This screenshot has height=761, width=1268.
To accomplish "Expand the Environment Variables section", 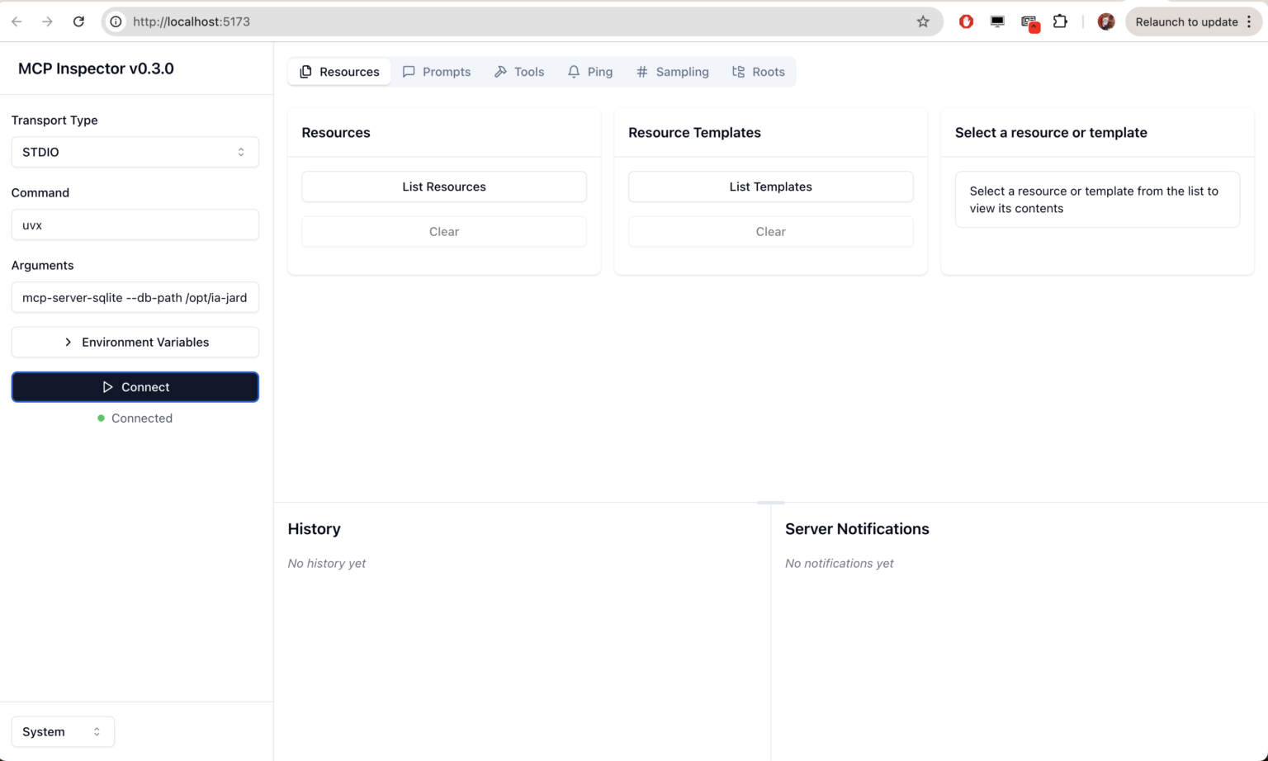I will pos(135,342).
